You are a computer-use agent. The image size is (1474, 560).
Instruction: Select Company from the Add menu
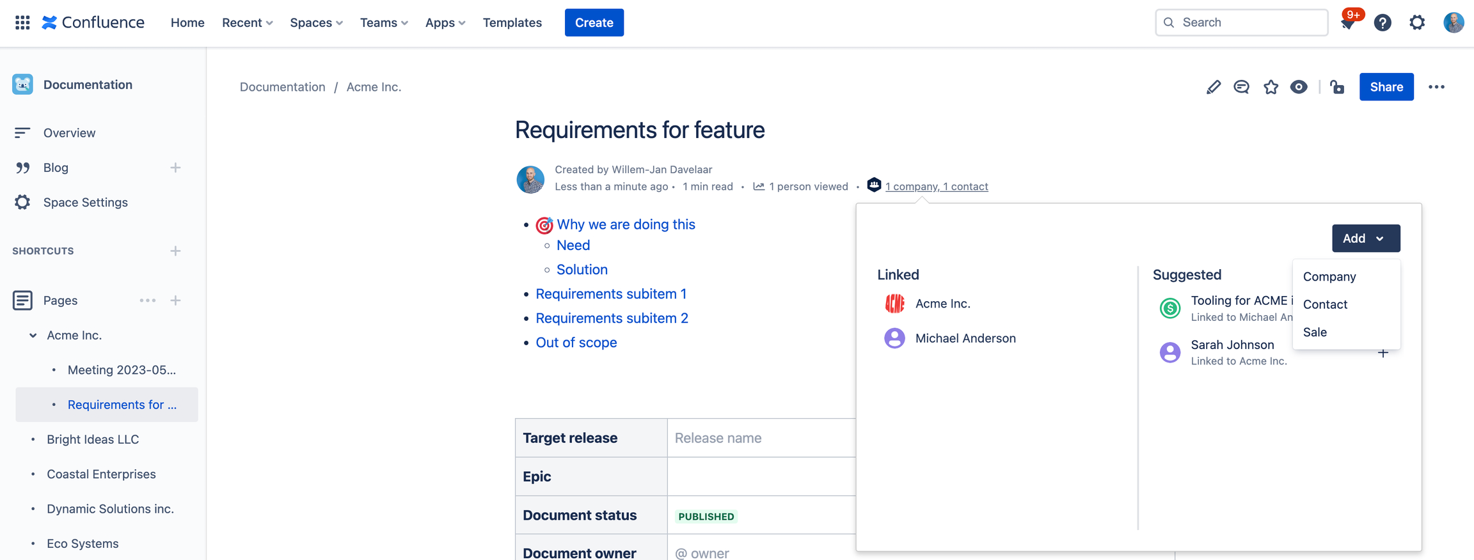[x=1329, y=277]
